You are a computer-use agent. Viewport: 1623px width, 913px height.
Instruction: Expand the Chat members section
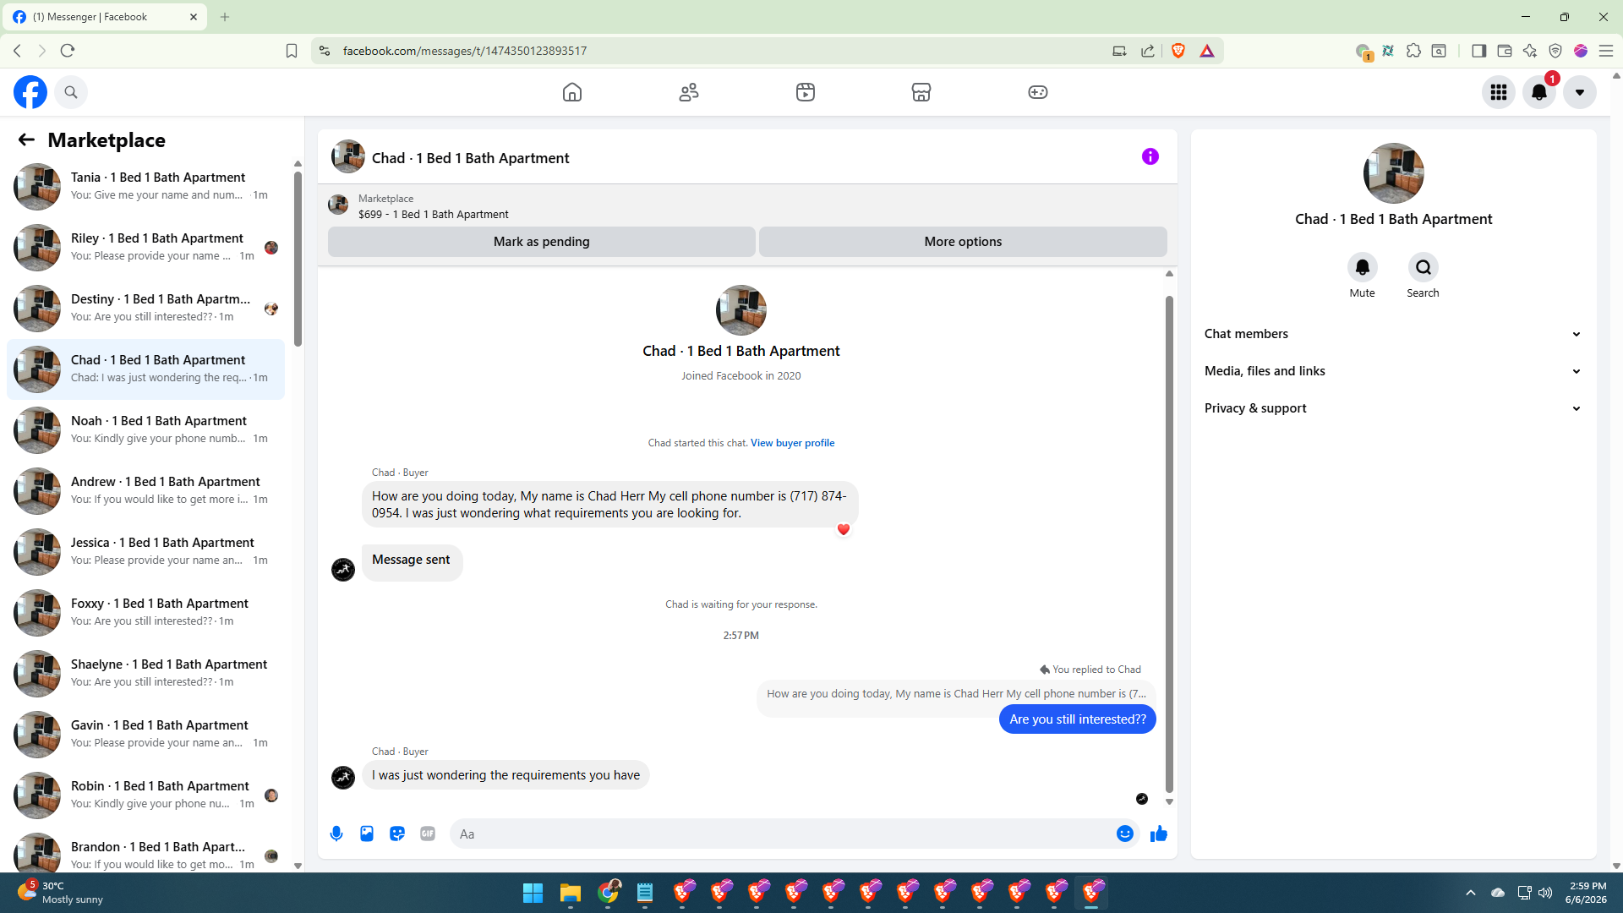pos(1393,334)
